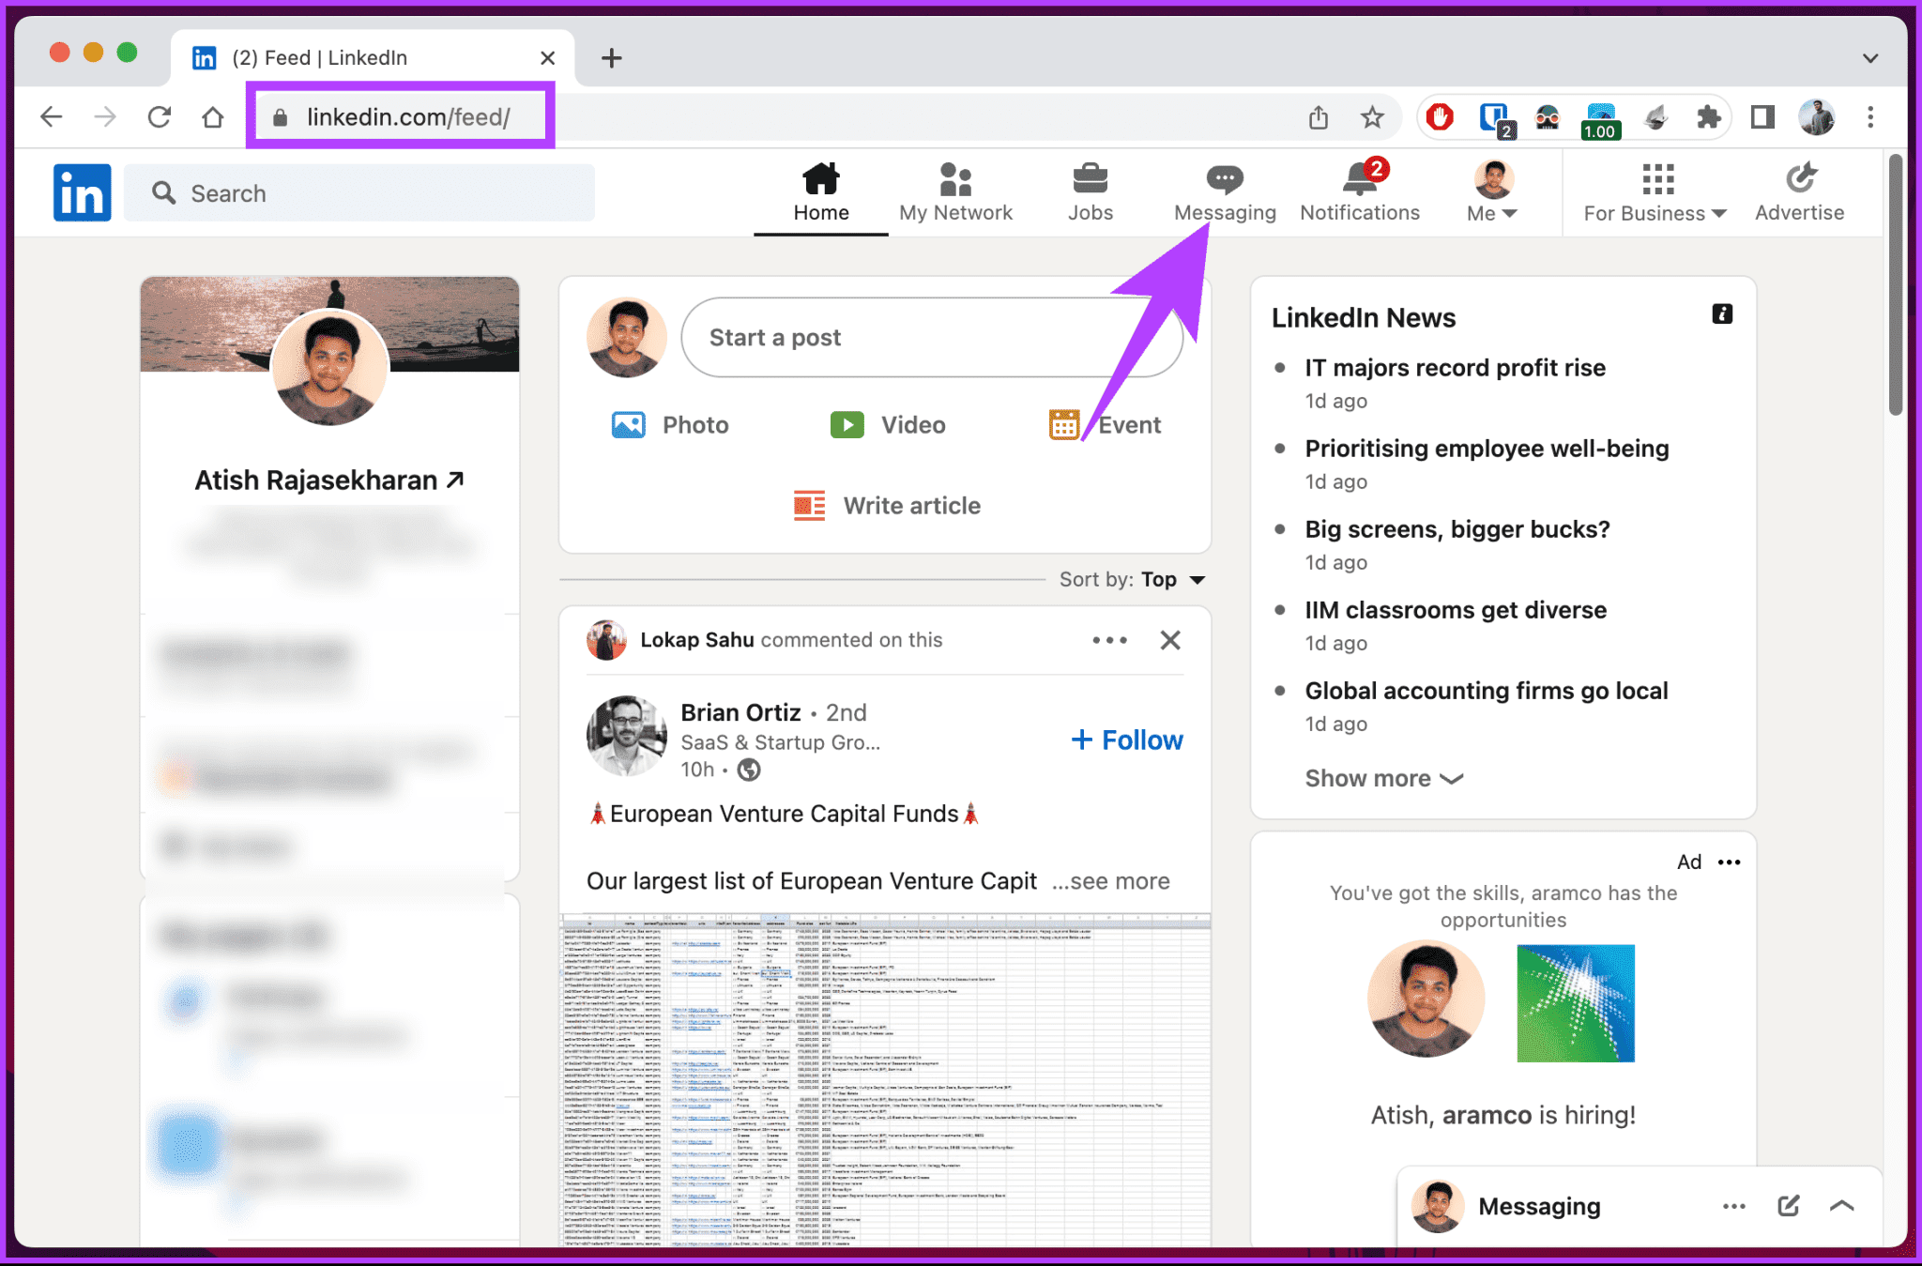Open IIM classrooms get diverse story
Image resolution: width=1922 pixels, height=1266 pixels.
tap(1456, 610)
